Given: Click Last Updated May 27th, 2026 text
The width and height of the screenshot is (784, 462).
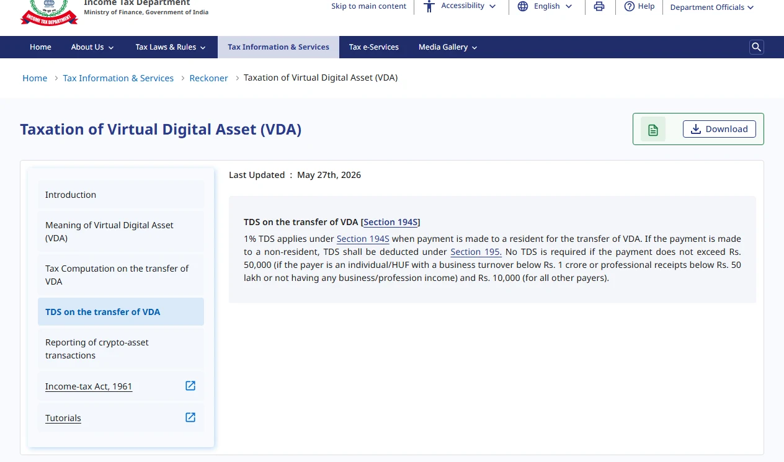Looking at the screenshot, I should (295, 175).
